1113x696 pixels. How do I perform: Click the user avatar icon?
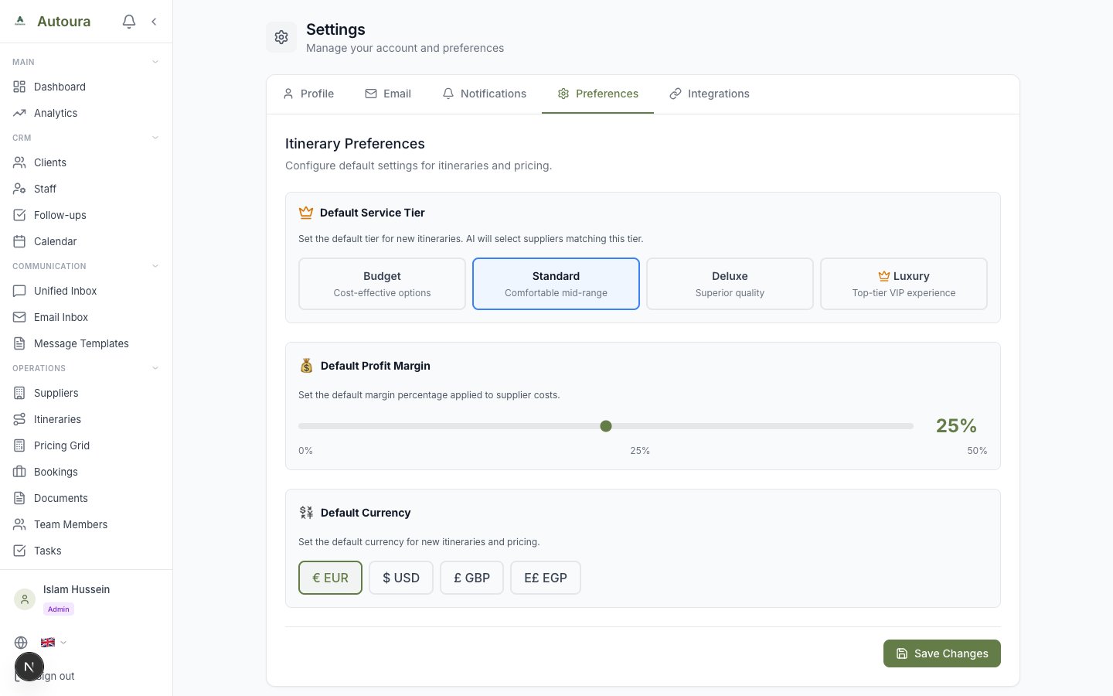tap(25, 599)
